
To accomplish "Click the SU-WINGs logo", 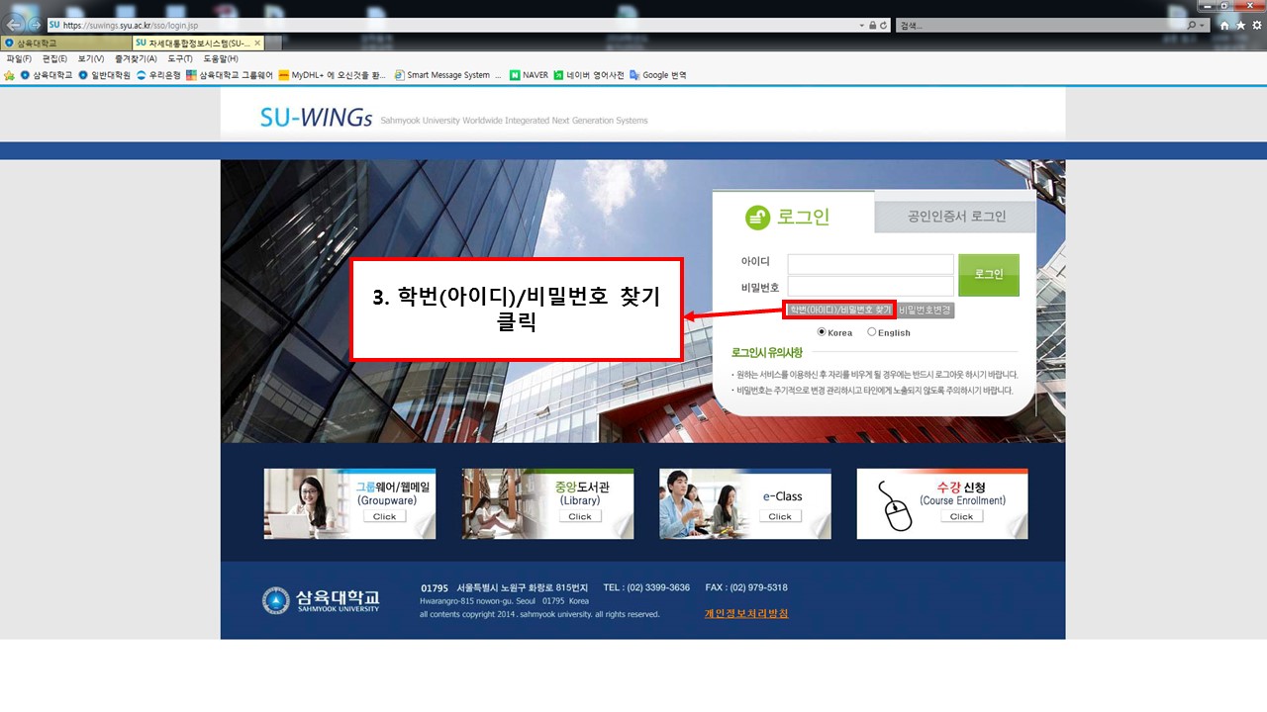I will pyautogui.click(x=317, y=118).
